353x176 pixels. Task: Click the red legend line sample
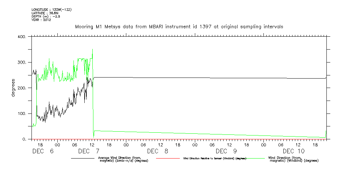coord(168,159)
